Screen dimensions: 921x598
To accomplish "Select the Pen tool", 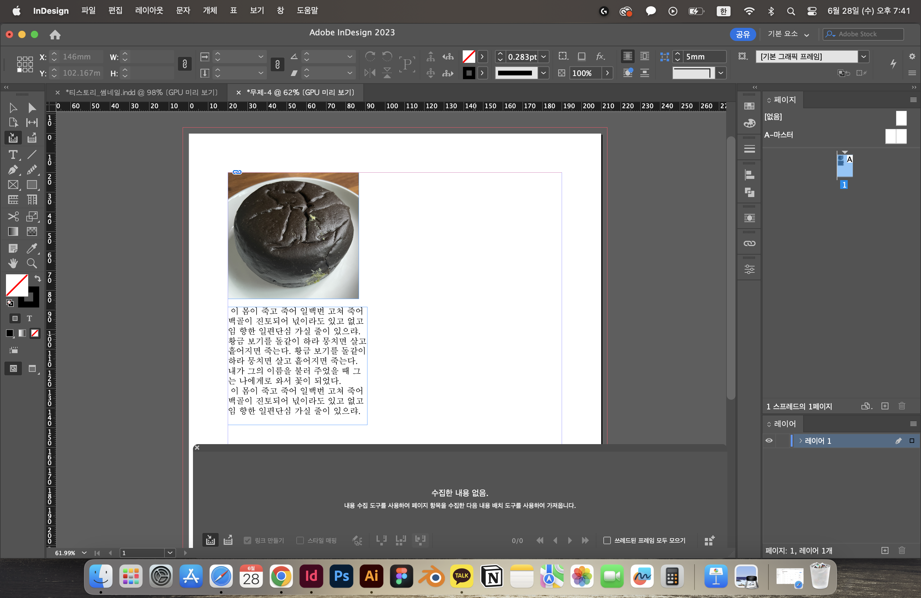I will [13, 170].
